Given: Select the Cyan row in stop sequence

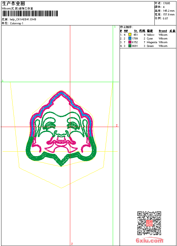Looking at the screenshot, I should tap(150, 38).
